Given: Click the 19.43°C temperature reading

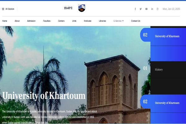Looking at the screenshot, I should (68, 8).
